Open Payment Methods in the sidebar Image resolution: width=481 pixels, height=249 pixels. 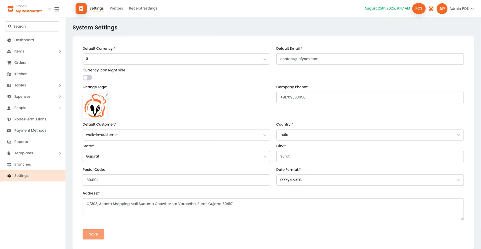tap(30, 130)
